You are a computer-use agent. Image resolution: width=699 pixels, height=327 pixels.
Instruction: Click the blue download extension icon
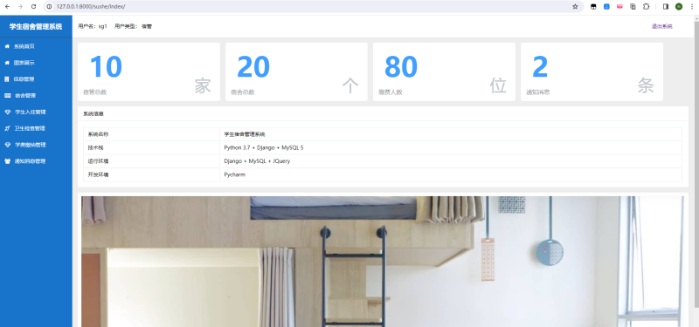click(x=606, y=7)
